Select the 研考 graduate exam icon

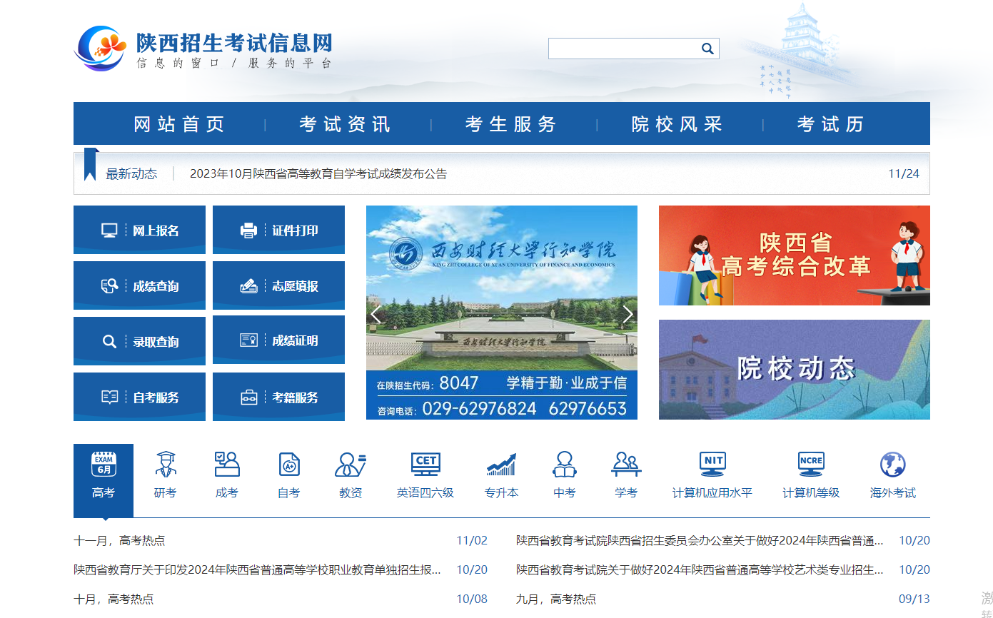[165, 475]
